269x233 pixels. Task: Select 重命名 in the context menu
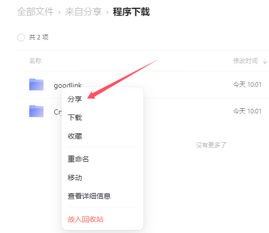coord(78,159)
